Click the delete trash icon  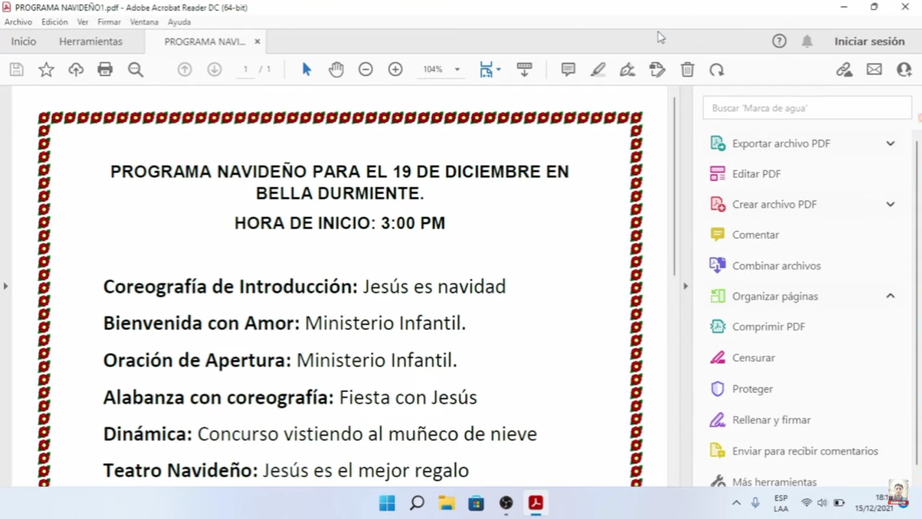point(687,70)
